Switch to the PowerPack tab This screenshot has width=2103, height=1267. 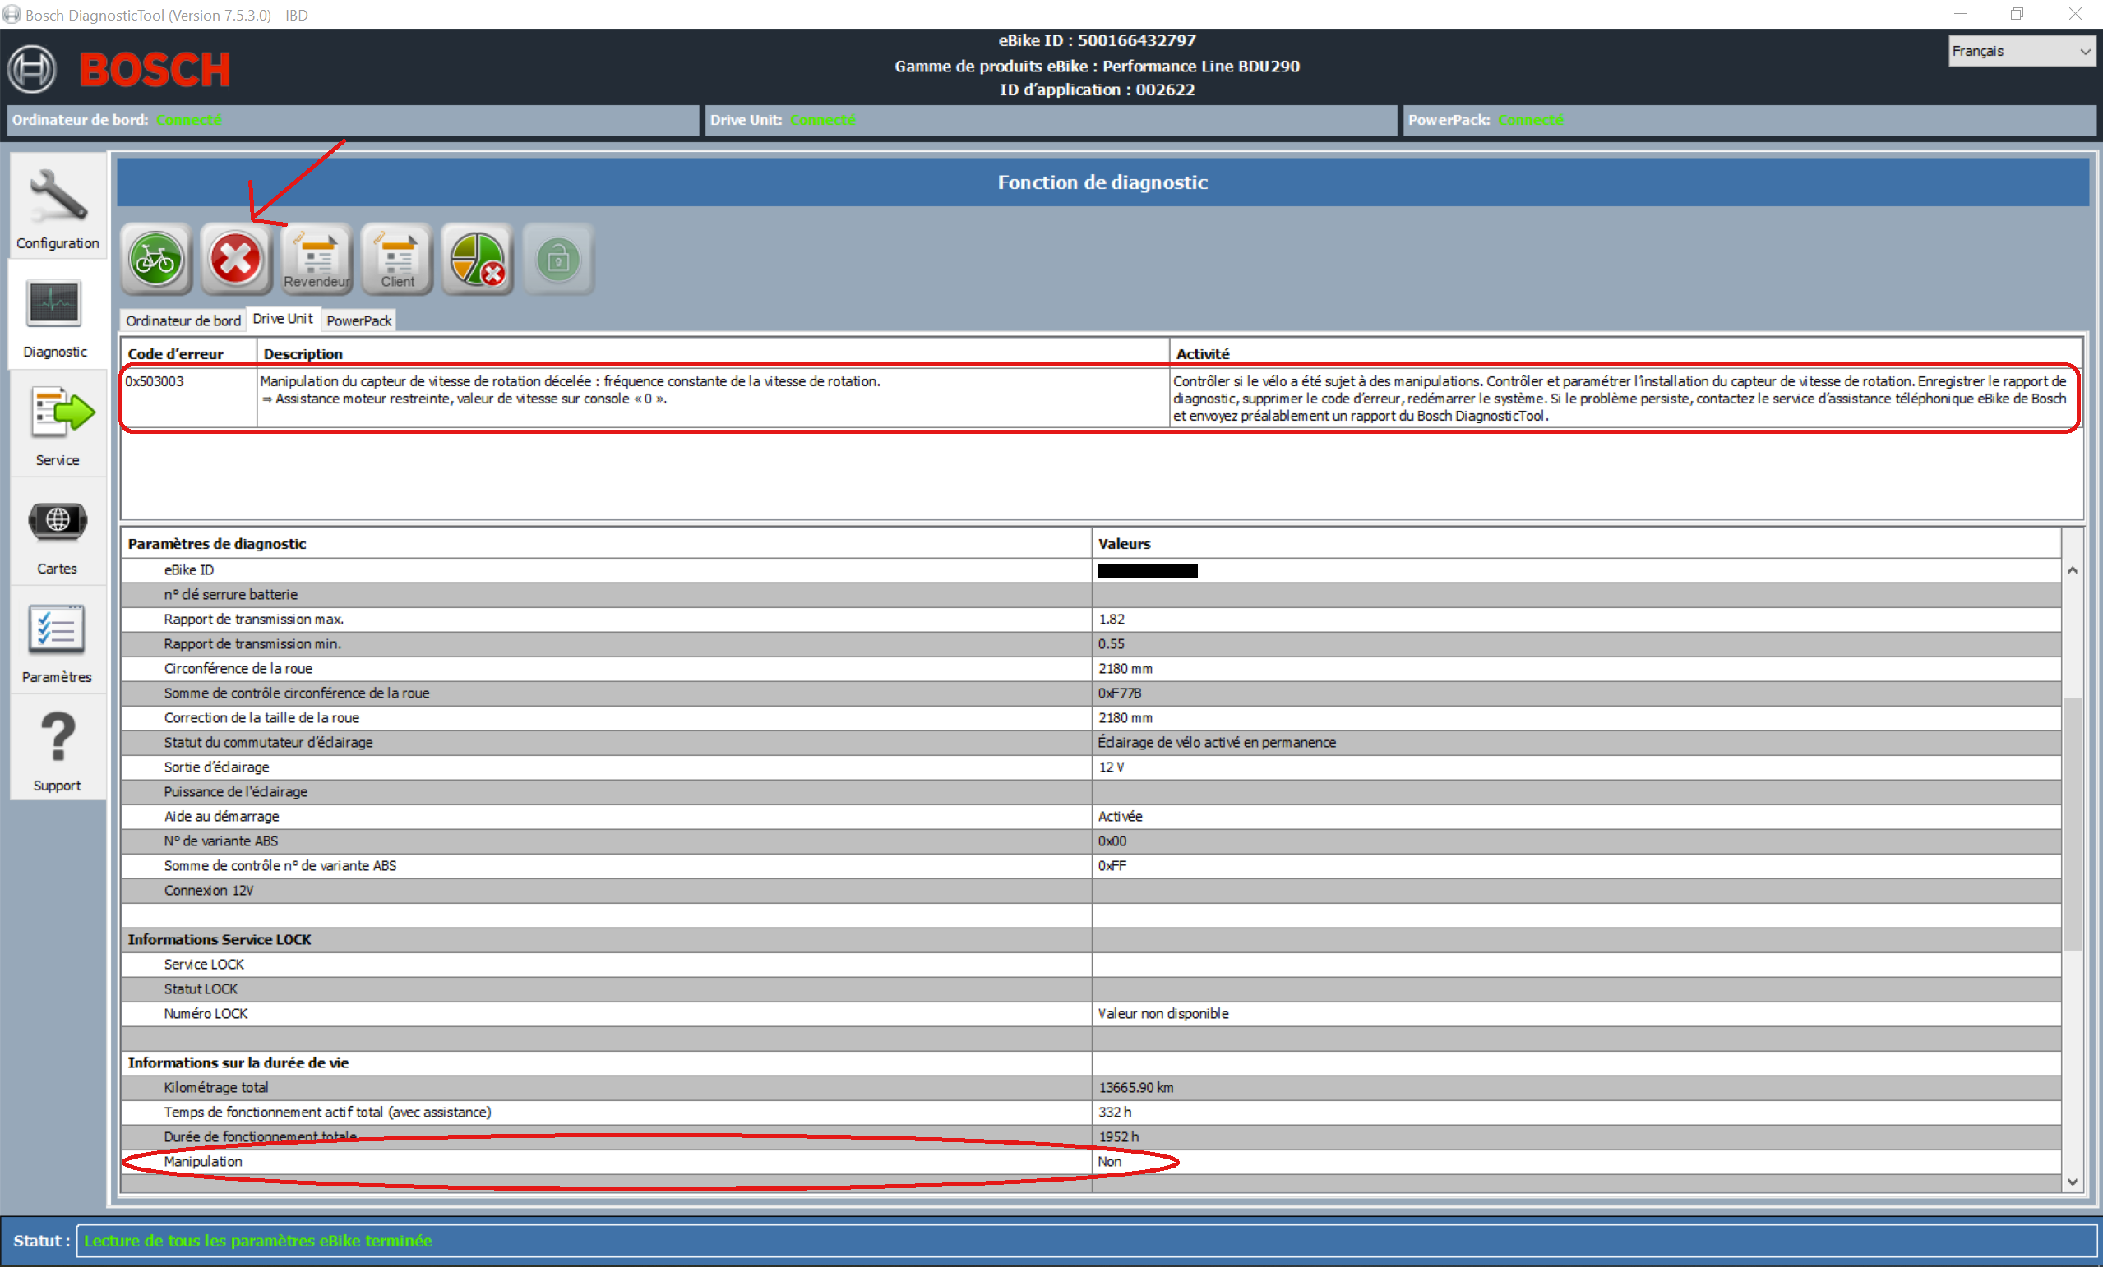[358, 320]
